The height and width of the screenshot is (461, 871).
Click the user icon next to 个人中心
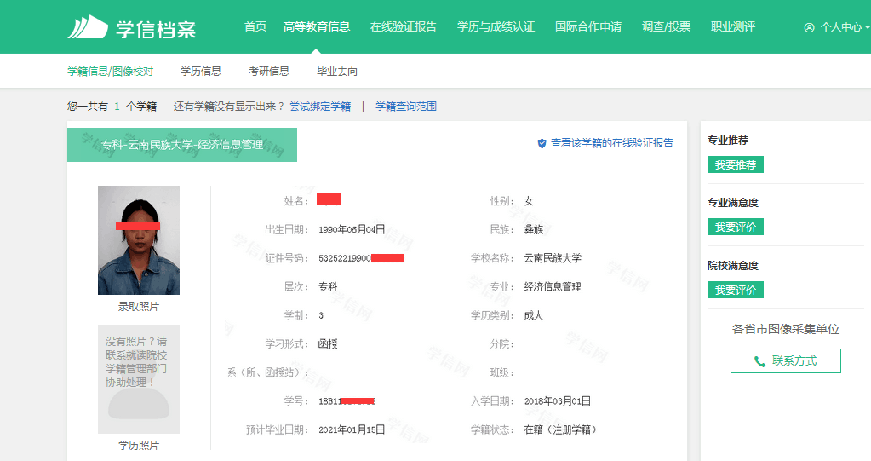[x=809, y=27]
